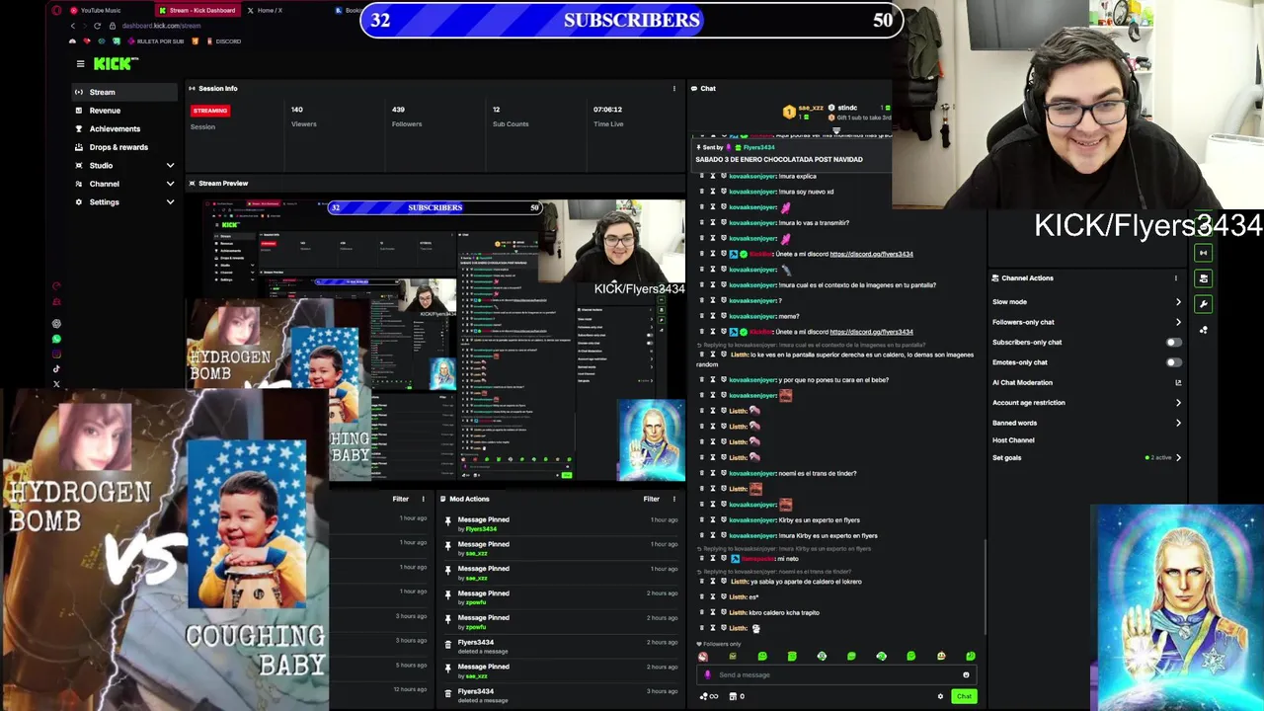1264x711 pixels.
Task: Open Mod Actions options menu
Action: [x=674, y=499]
